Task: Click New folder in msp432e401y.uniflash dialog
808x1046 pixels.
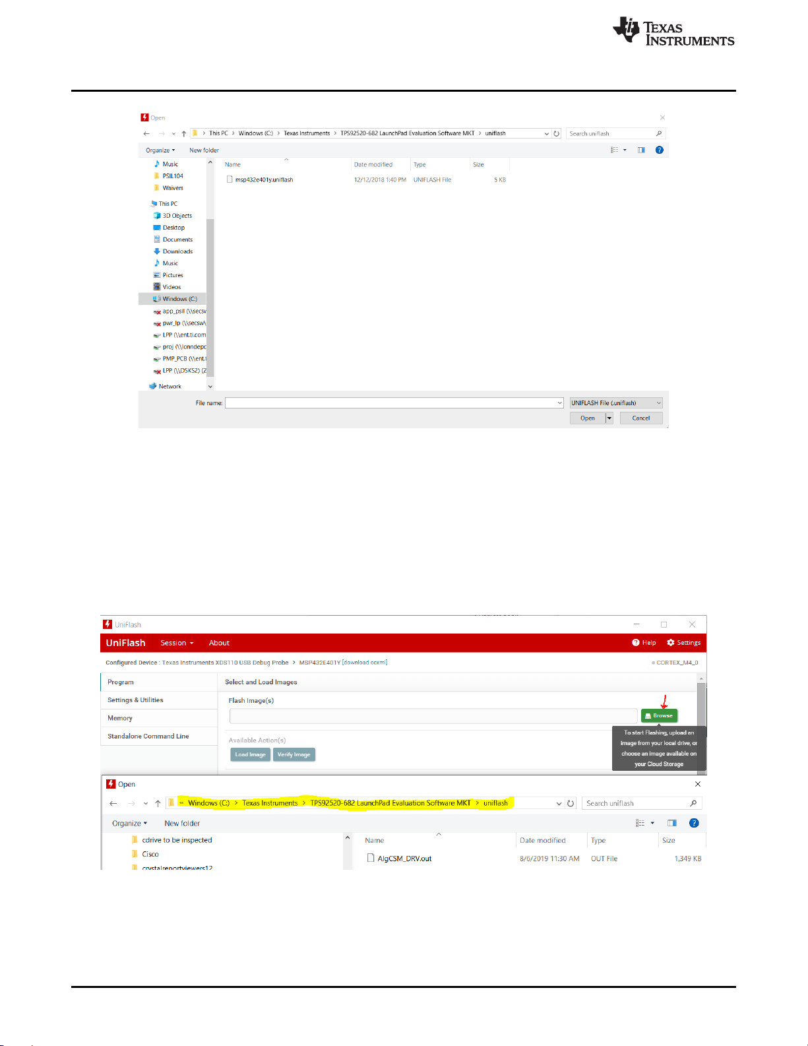Action: pos(204,150)
